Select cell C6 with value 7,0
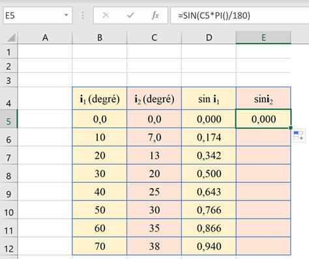The height and width of the screenshot is (259, 309). coord(154,137)
